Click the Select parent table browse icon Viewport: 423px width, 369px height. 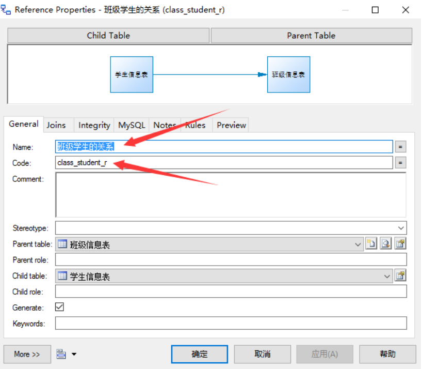click(x=386, y=244)
